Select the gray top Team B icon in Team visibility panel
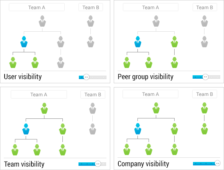This screenshot has width=224, height=170. pos(93,108)
